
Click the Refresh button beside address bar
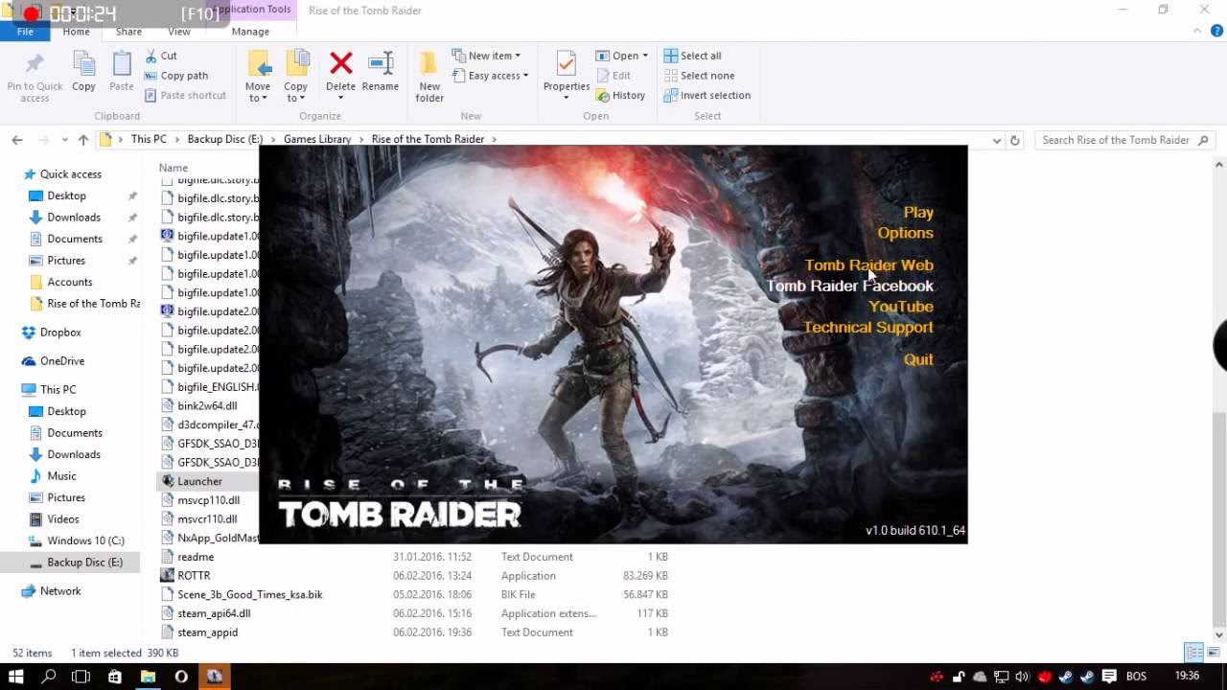[x=1015, y=140]
